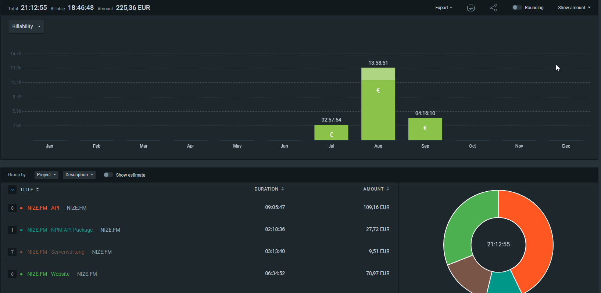Open the Show amount menu
Screen dimensions: 601x293
click(574, 8)
